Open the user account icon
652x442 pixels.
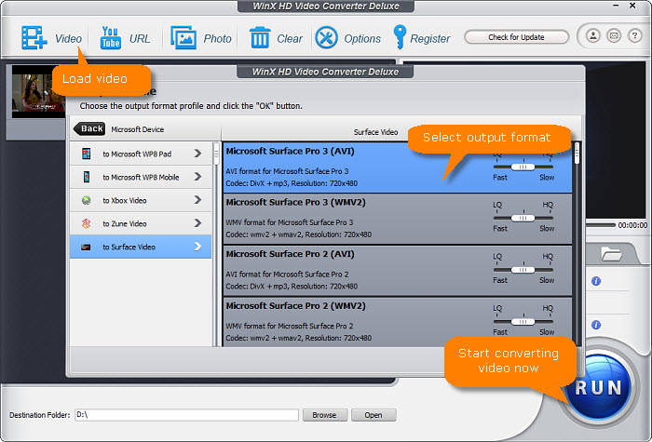593,36
